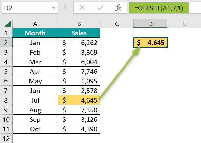
Task: Select row 5 header
Action: (6, 71)
